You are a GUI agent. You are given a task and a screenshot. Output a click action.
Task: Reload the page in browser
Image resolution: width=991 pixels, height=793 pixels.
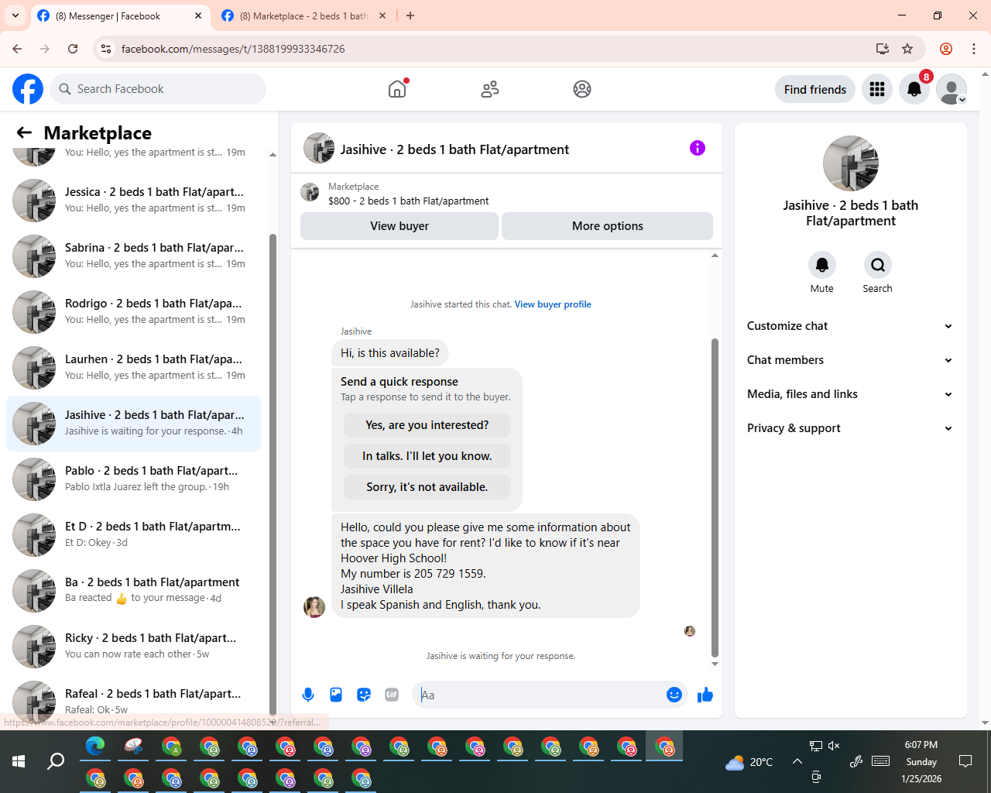click(x=73, y=49)
